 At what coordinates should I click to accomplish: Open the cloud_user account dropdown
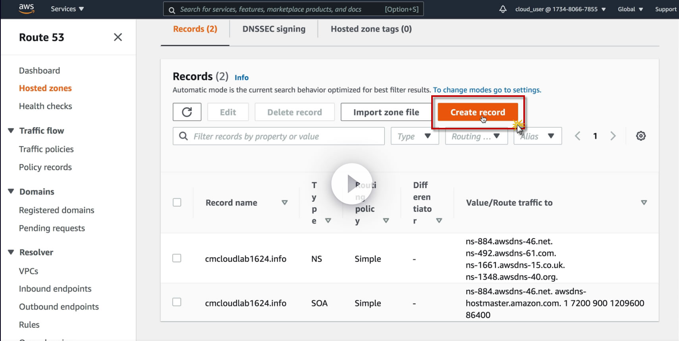tap(561, 9)
